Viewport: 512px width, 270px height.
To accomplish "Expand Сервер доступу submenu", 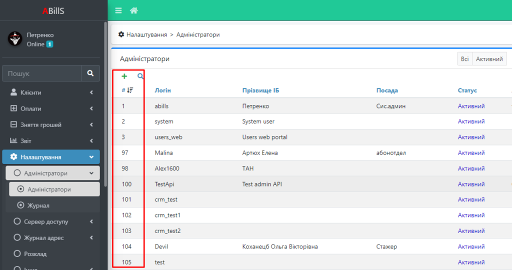I will [51, 221].
